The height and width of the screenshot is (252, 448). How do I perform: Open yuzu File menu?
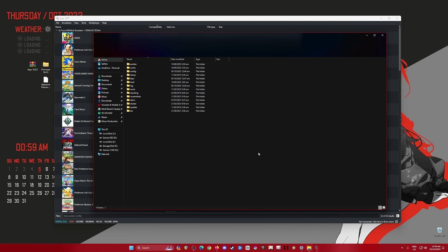[57, 23]
